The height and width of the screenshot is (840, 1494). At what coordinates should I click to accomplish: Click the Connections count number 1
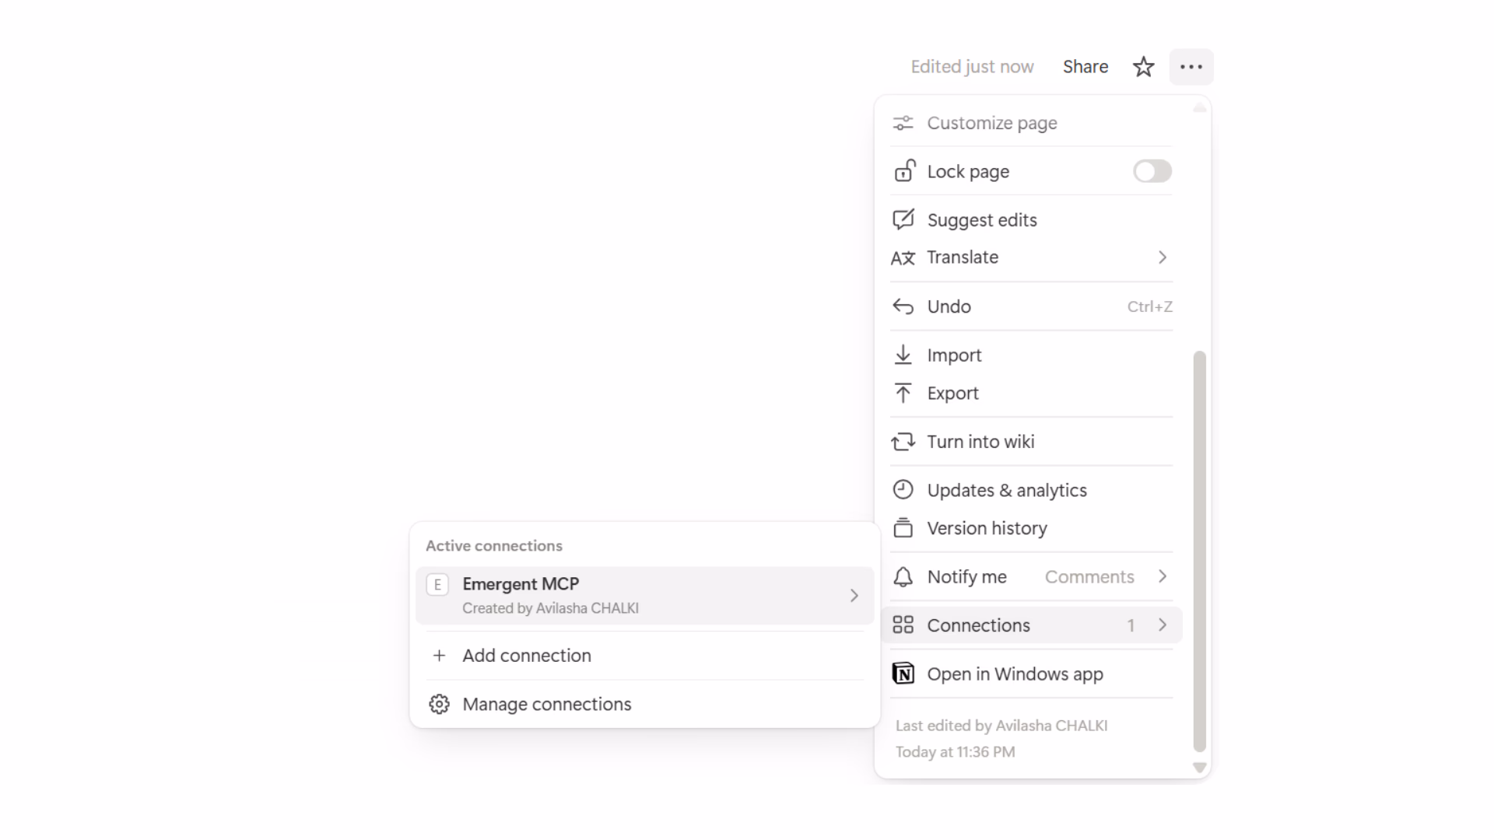click(1131, 625)
